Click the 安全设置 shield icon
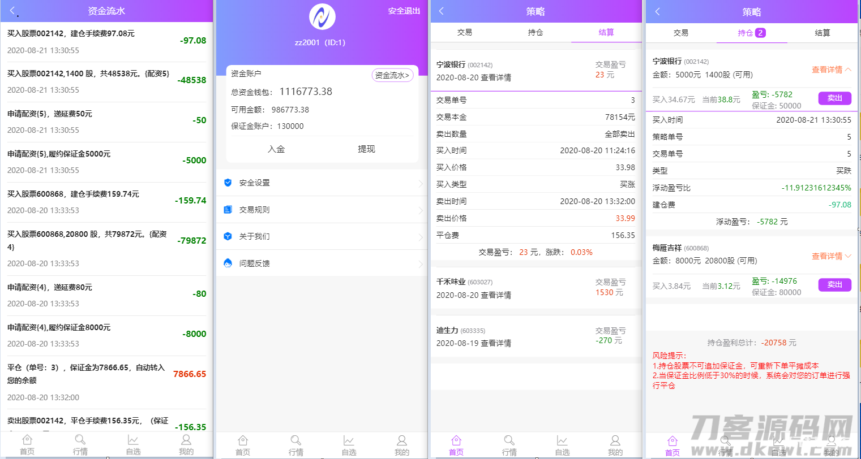The image size is (861, 459). (x=228, y=183)
